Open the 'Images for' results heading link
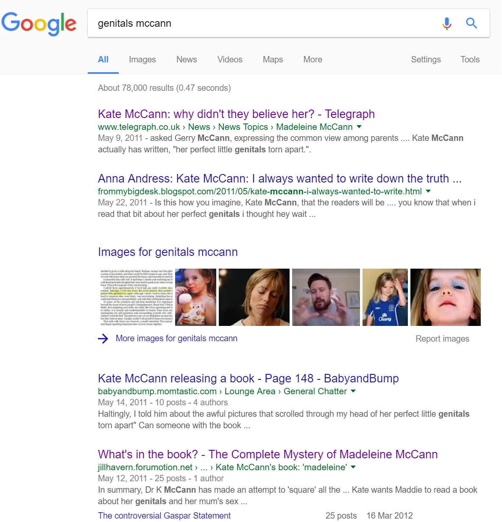Viewport: 502px width, 522px height. (167, 252)
